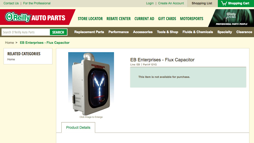View the Current Ad
The height and width of the screenshot is (143, 254).
pos(144,19)
